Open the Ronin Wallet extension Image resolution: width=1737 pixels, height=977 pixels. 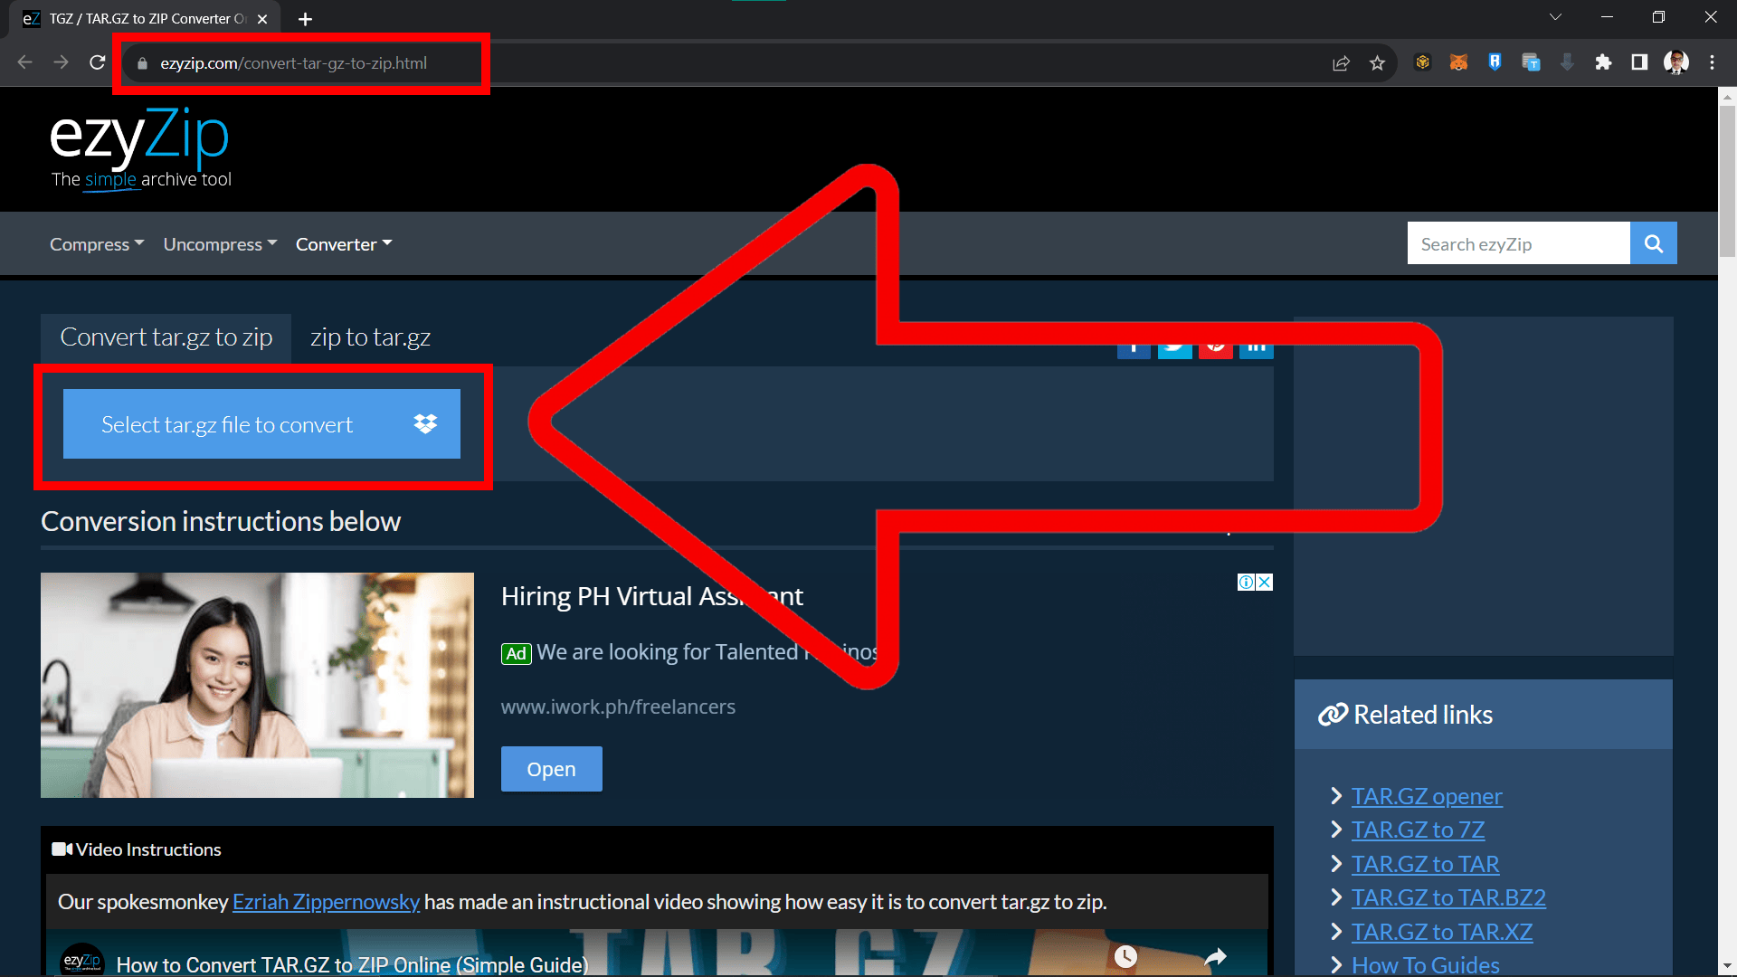(x=1495, y=62)
